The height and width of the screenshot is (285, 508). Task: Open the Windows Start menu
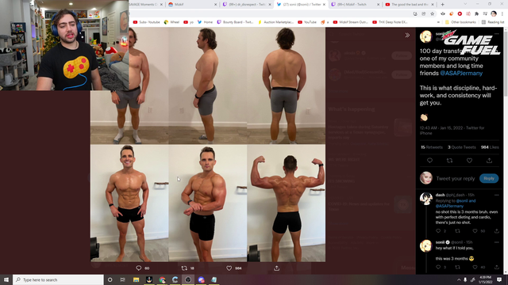pyautogui.click(x=6, y=279)
